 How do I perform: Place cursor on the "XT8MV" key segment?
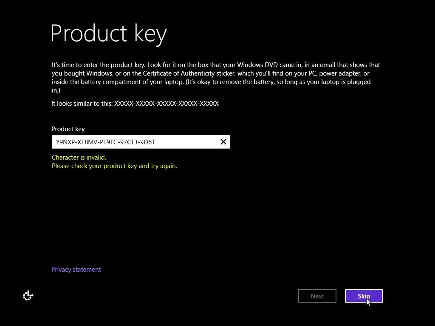86,142
